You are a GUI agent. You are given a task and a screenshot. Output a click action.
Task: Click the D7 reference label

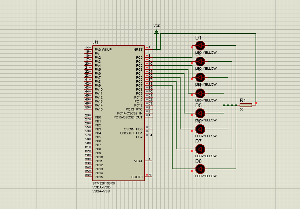[x=198, y=141]
